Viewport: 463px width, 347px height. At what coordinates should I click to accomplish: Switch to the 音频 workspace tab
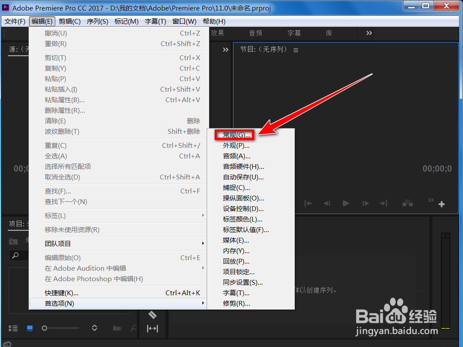pyautogui.click(x=256, y=33)
